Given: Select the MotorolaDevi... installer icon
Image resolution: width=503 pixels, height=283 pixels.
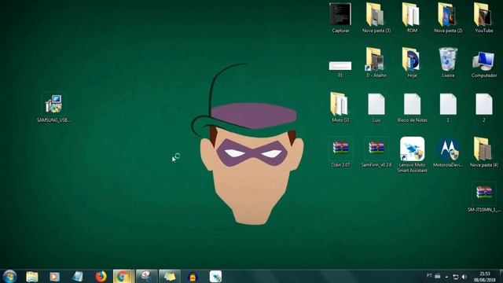Looking at the screenshot, I should (x=448, y=153).
